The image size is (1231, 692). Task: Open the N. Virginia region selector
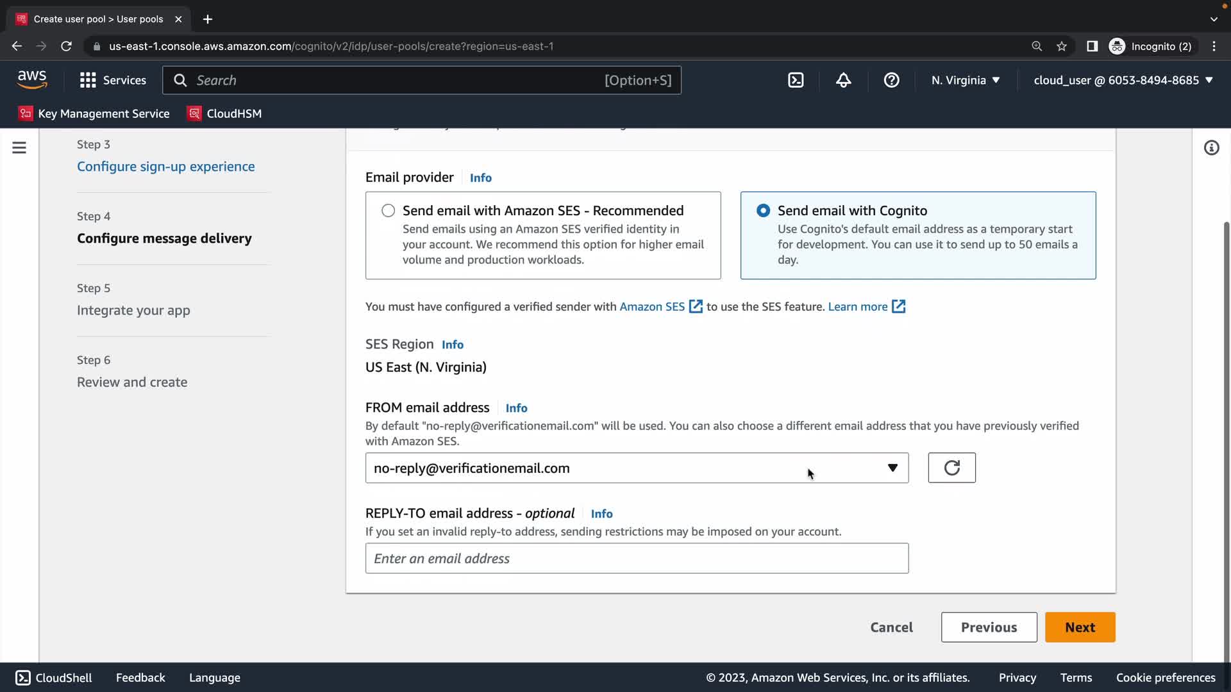[x=966, y=80]
